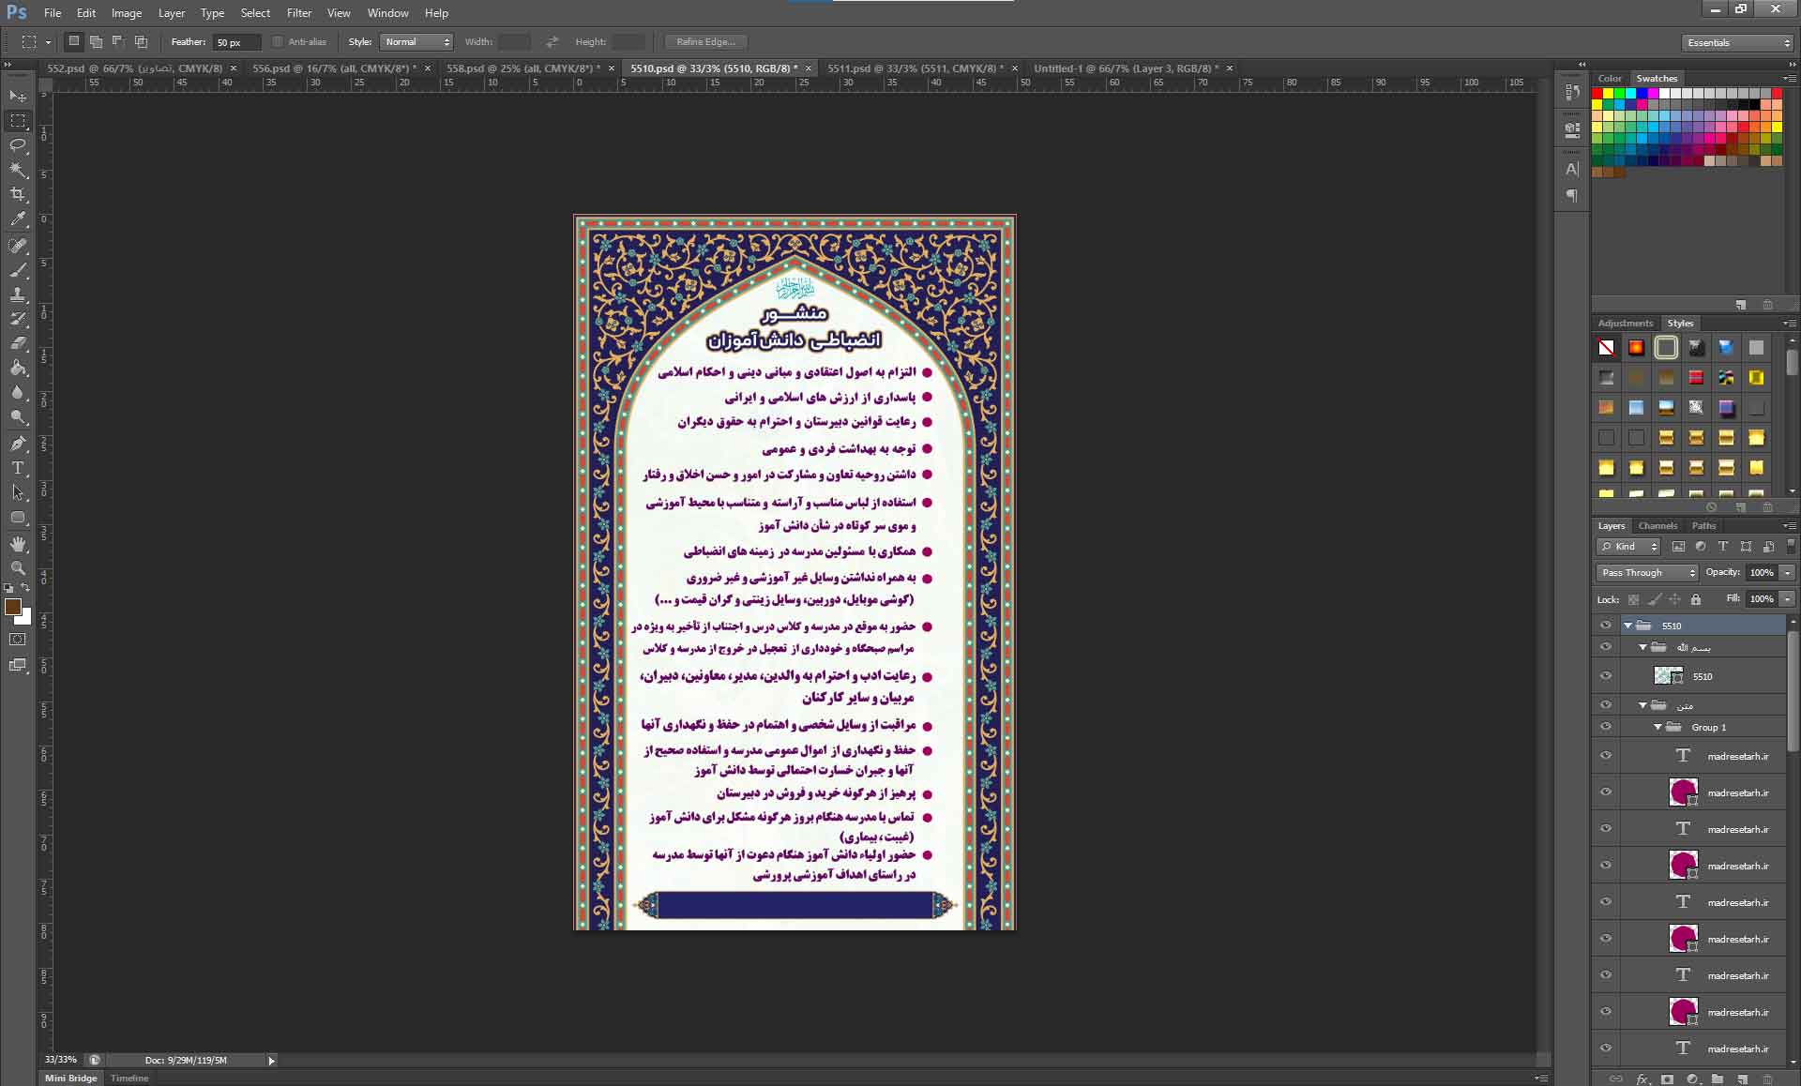Image resolution: width=1801 pixels, height=1086 pixels.
Task: Toggle layer filtering on or off switch
Action: [1791, 546]
